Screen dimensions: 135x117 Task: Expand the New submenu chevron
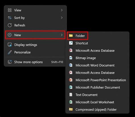(62, 35)
